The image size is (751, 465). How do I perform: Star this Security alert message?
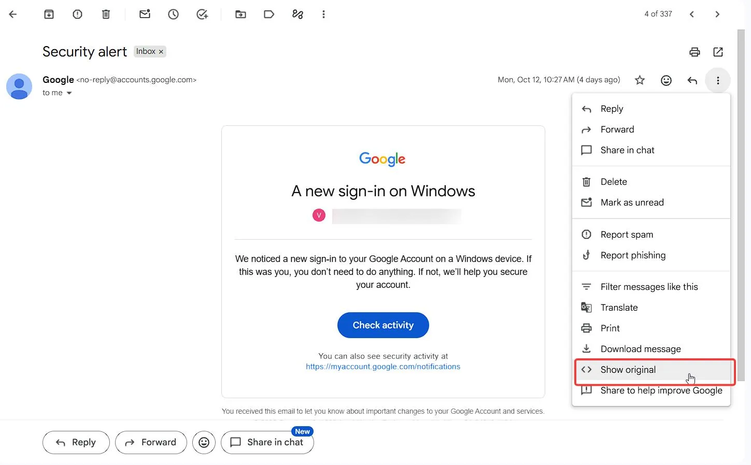pos(640,80)
